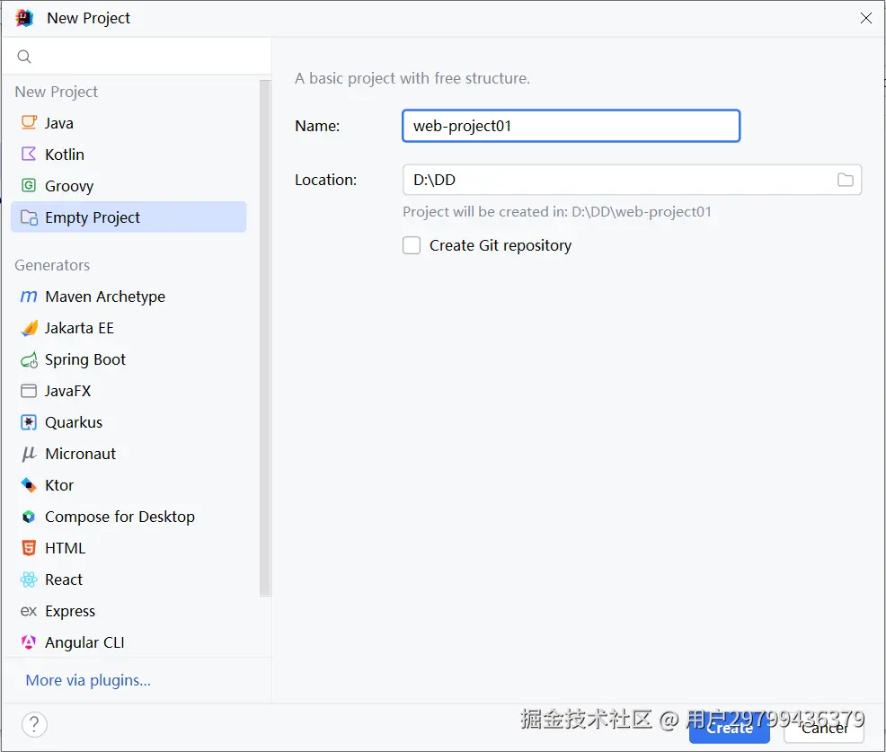Select Groovy in the project list

[128, 185]
